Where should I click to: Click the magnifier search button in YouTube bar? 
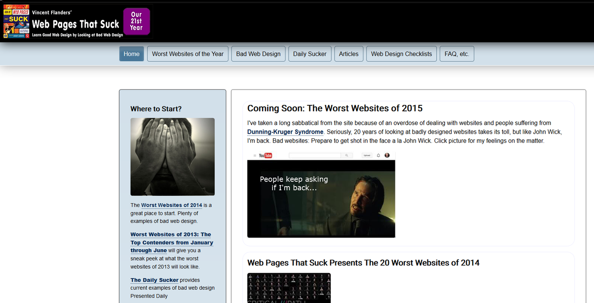[347, 155]
